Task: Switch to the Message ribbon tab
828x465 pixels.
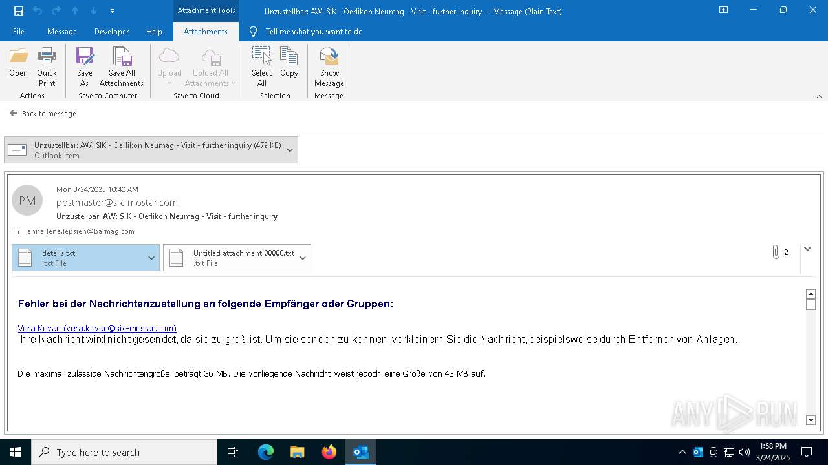Action: click(62, 32)
